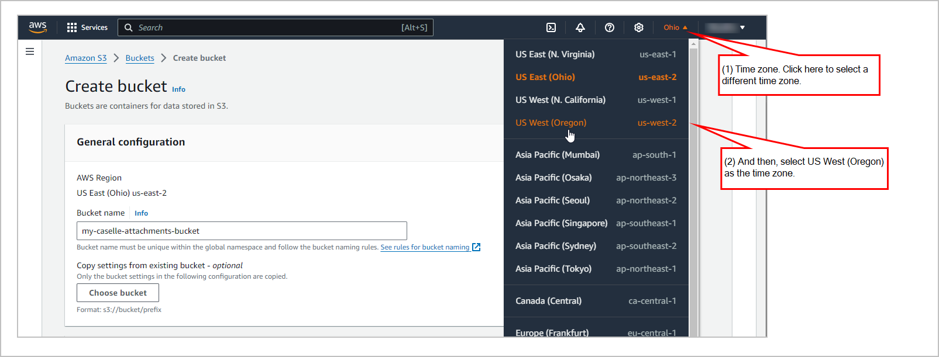Click the Bucket name input field
The image size is (939, 357).
242,231
